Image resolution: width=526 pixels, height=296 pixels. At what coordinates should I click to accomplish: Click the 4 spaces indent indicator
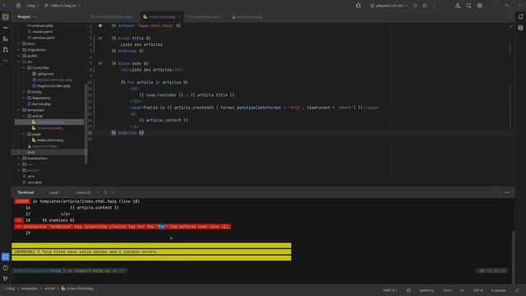pos(499,290)
